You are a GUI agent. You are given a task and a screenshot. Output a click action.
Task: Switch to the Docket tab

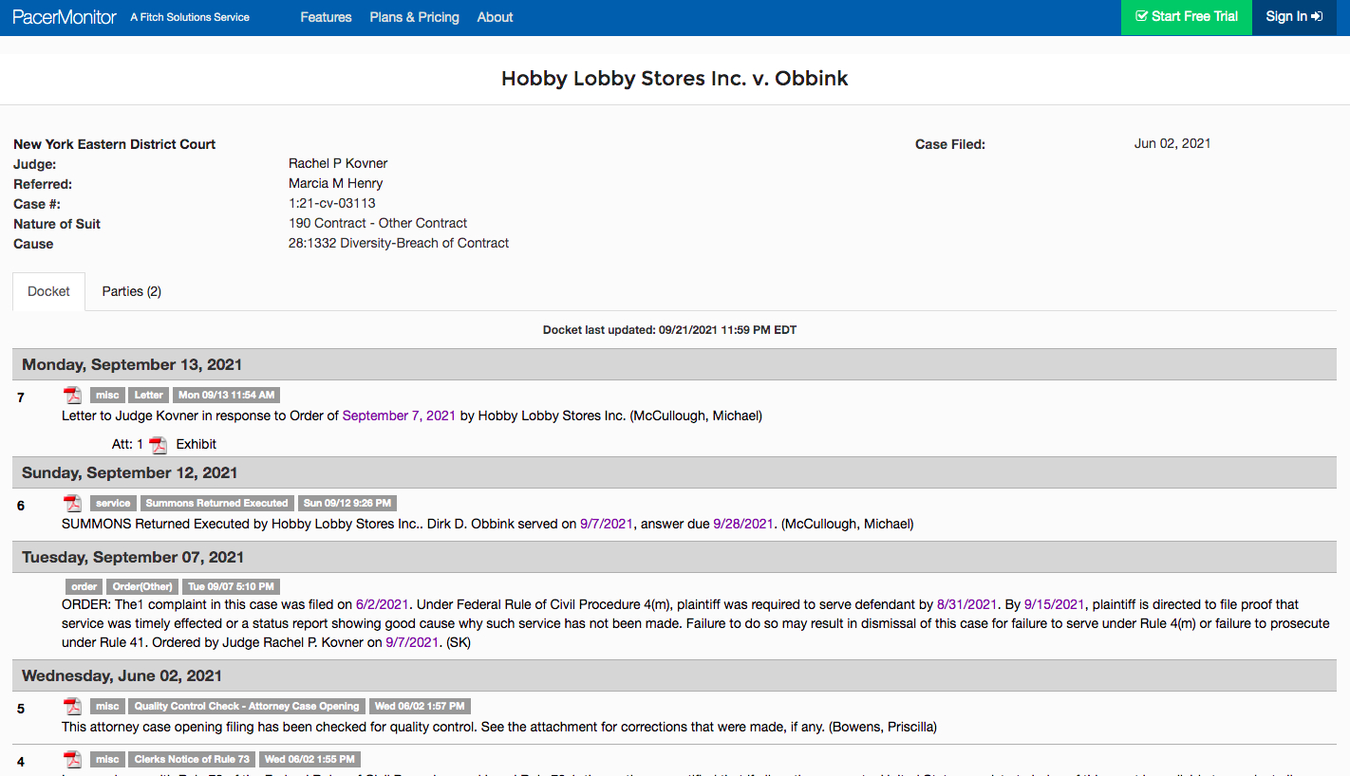pos(48,291)
